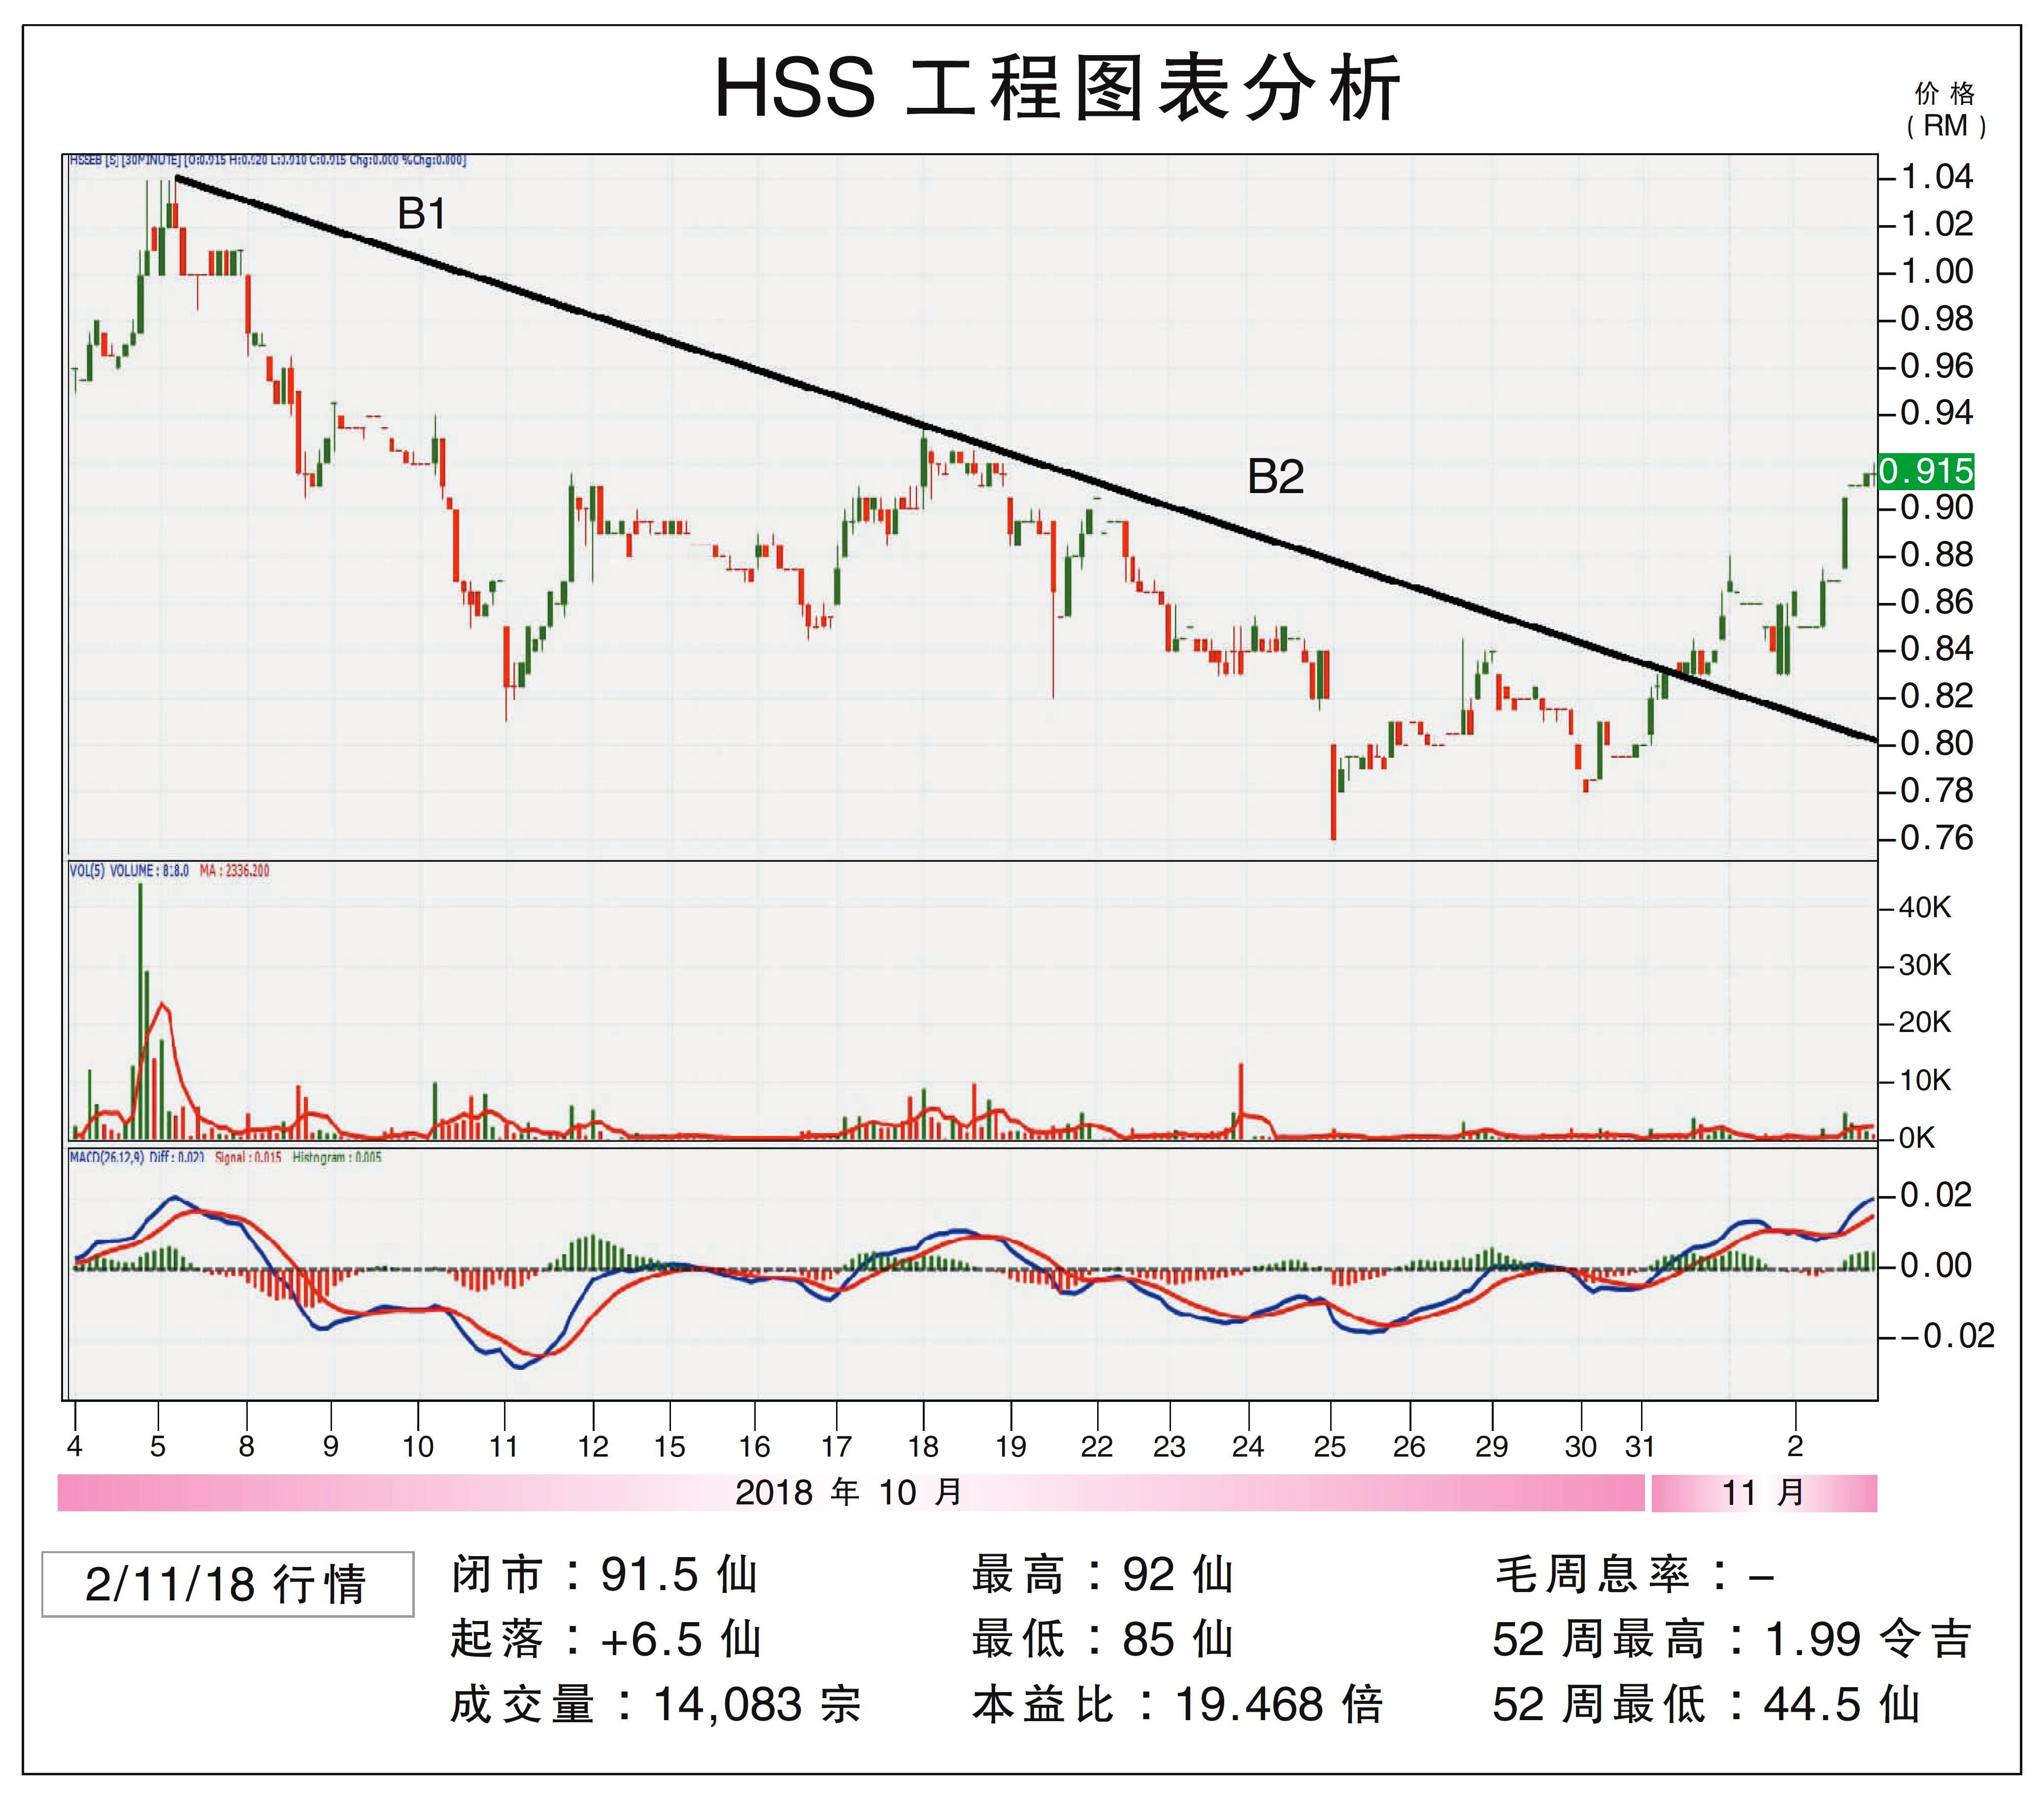2044x1796 pixels.
Task: Click the 2018 年 10 月 month bar
Action: 851,1492
